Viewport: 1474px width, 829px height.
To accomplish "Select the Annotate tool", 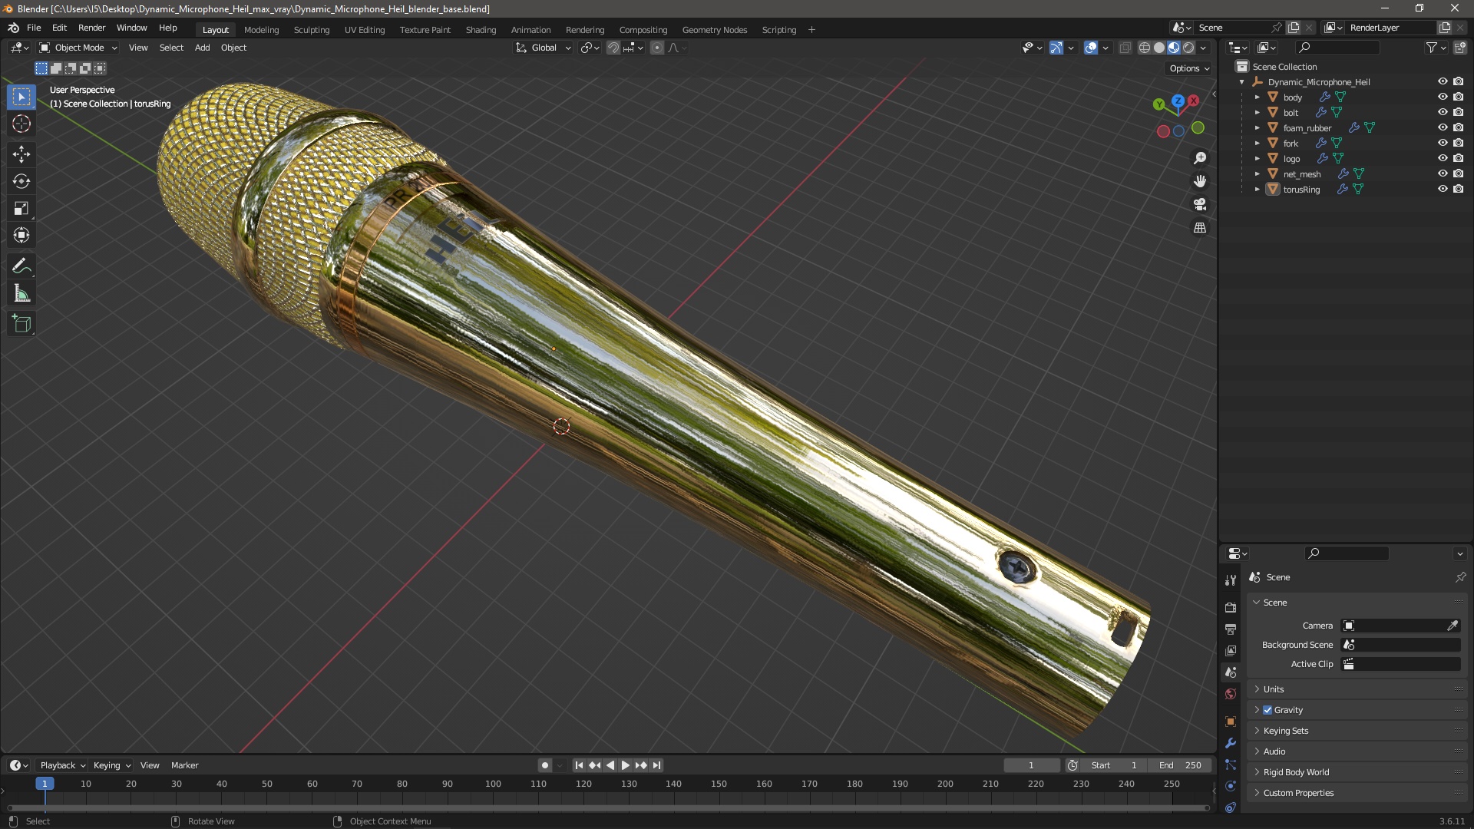I will [x=21, y=266].
